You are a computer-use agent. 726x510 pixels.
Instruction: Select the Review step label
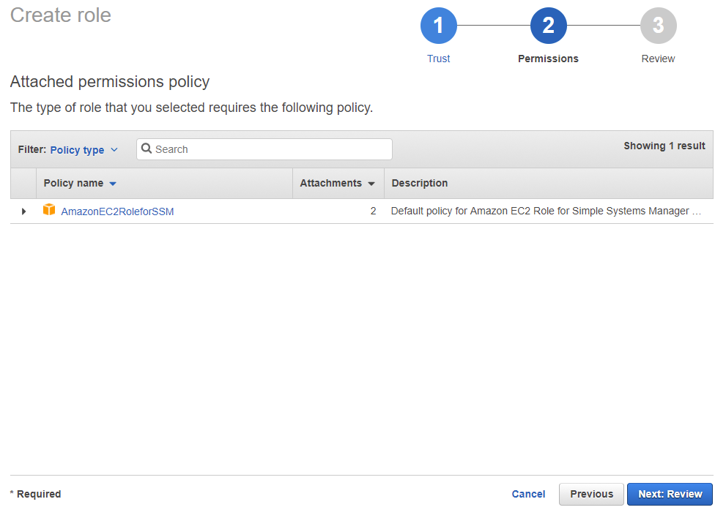658,59
